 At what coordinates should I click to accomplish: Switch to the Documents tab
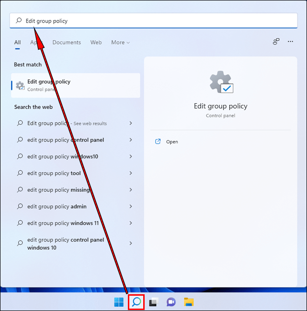tap(67, 43)
